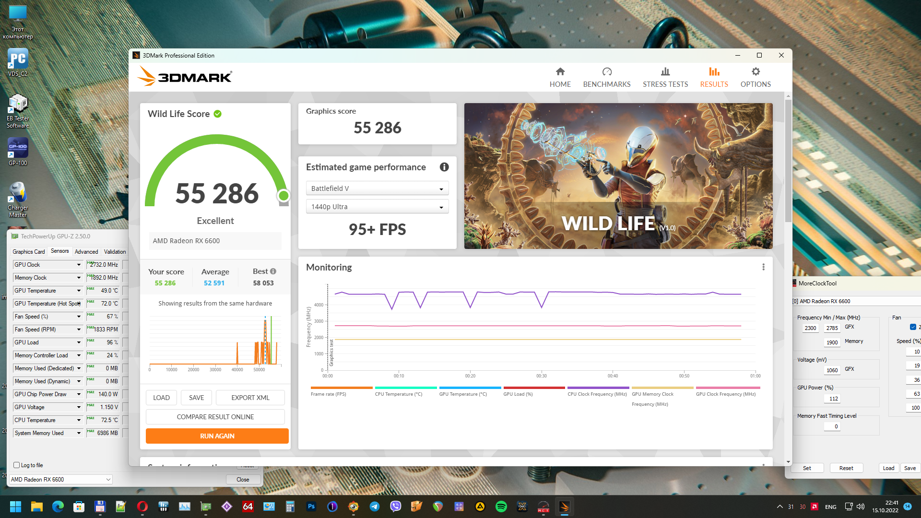Toggle GPU Load (%) legend series
921x518 pixels.
pyautogui.click(x=534, y=392)
